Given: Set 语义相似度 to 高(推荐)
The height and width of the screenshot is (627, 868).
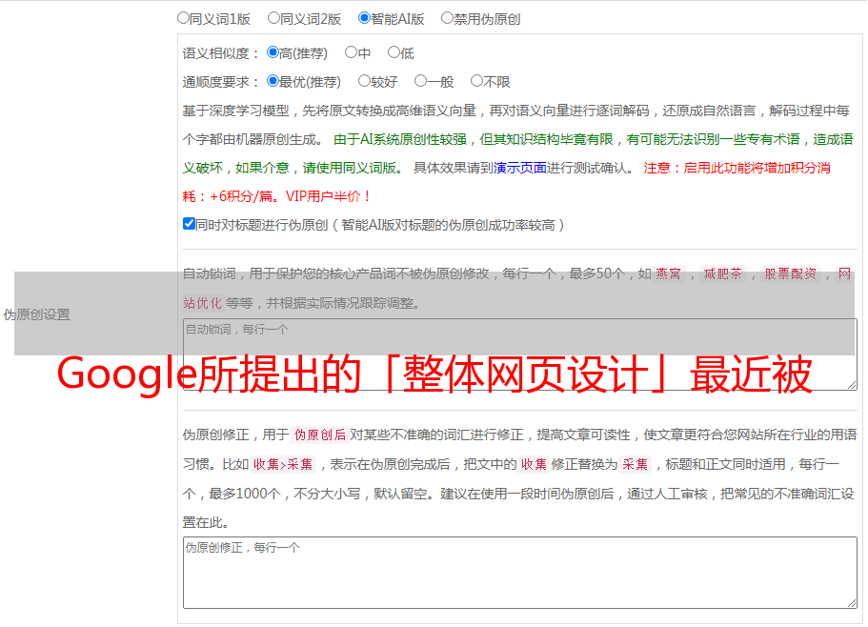Looking at the screenshot, I should tap(273, 52).
